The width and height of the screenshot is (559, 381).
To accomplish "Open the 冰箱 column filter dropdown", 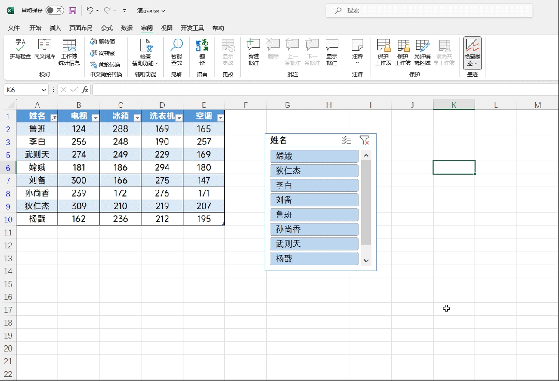I will point(137,118).
